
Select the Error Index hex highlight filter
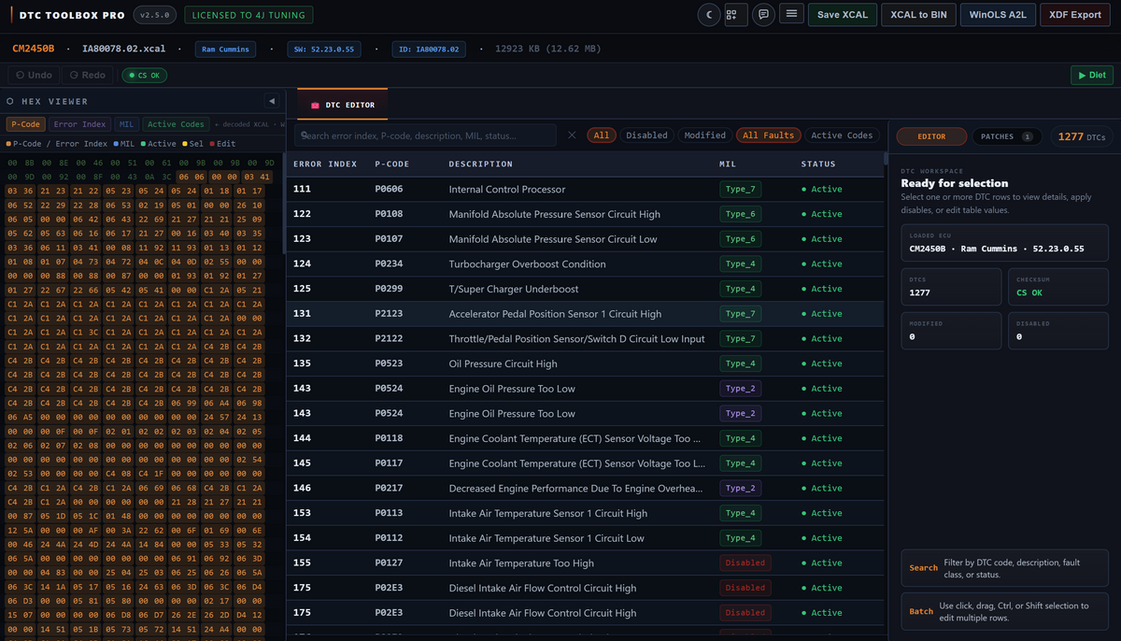coord(79,124)
